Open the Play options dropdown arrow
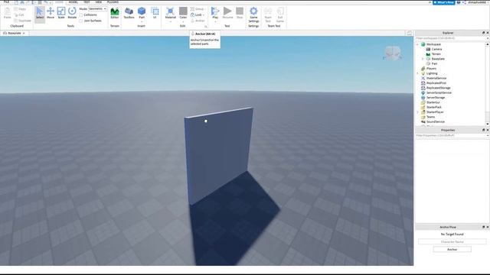Screen dimensions: 490x275 215,22
